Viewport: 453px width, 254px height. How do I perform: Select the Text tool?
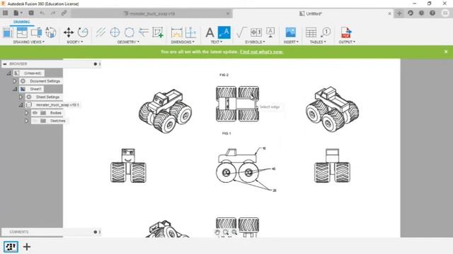pyautogui.click(x=210, y=32)
